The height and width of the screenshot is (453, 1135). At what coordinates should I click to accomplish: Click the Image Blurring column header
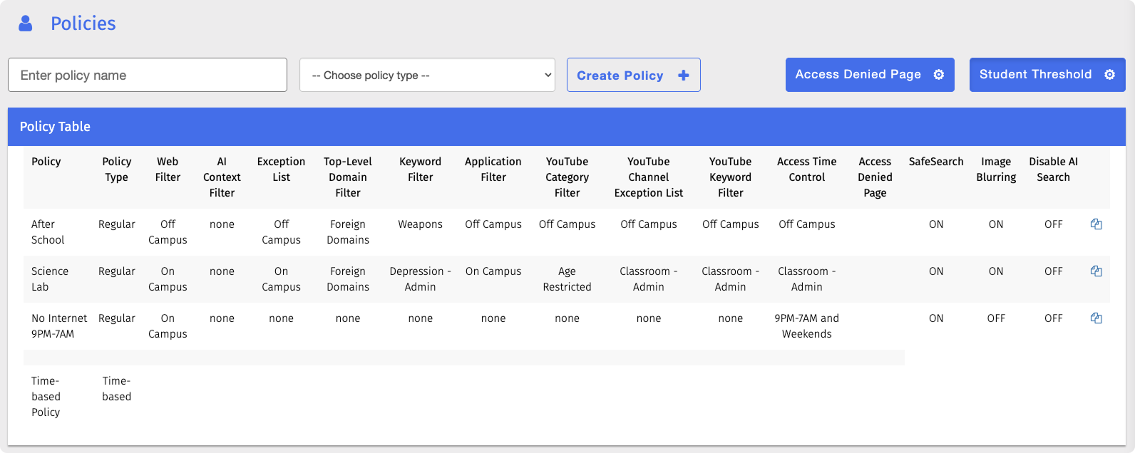point(996,170)
